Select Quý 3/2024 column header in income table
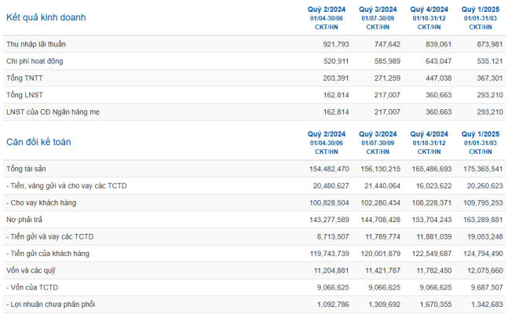This screenshot has width=508, height=314. click(378, 9)
